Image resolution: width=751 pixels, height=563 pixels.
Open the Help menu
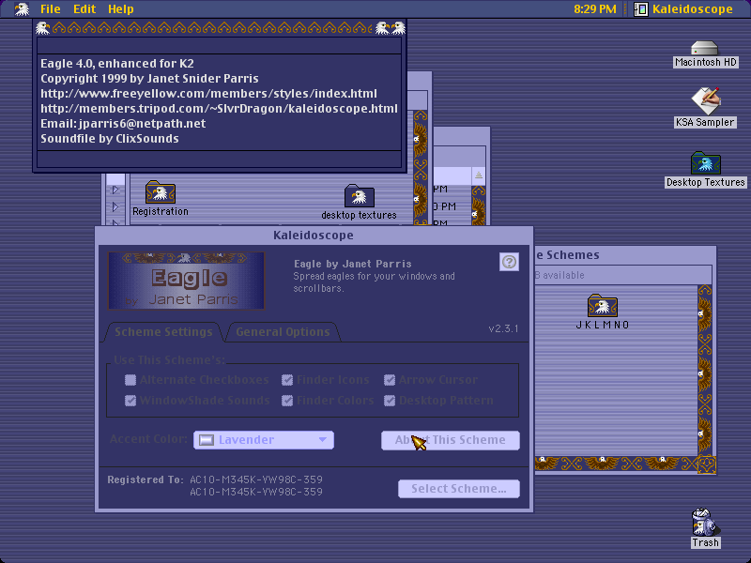121,9
